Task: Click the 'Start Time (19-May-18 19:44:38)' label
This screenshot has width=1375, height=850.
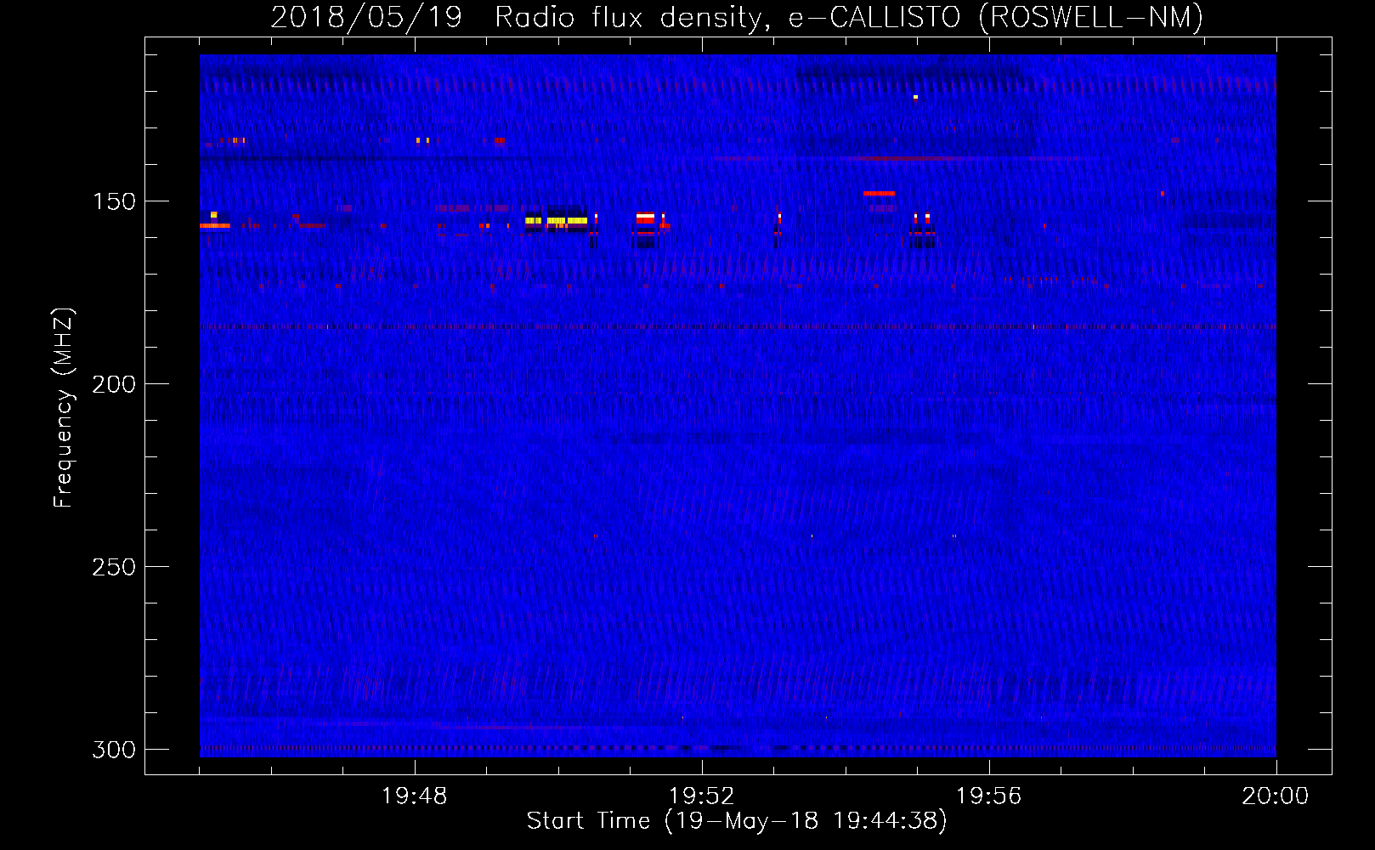Action: point(737,821)
